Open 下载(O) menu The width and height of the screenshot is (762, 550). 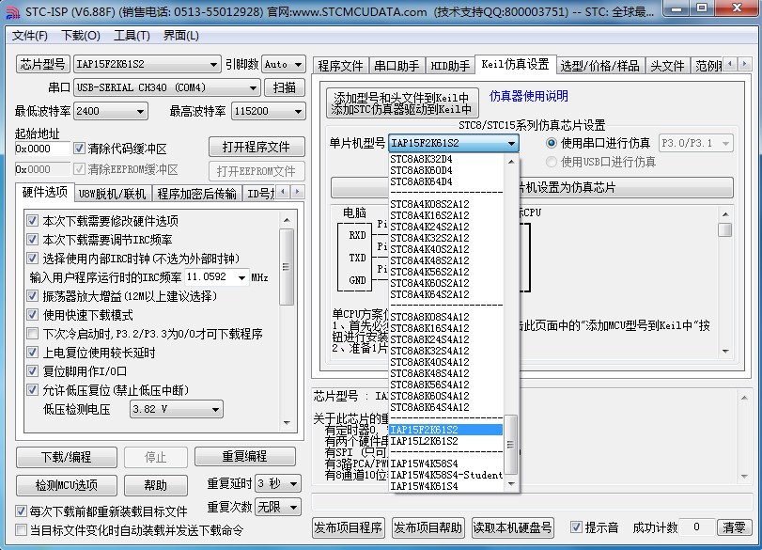81,36
